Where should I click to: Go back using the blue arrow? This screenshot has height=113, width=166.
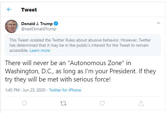click(x=9, y=9)
